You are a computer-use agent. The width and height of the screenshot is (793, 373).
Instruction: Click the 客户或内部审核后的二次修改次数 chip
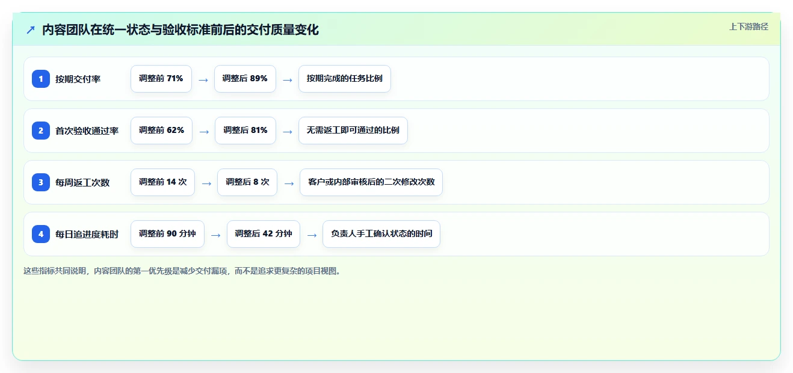(x=371, y=182)
